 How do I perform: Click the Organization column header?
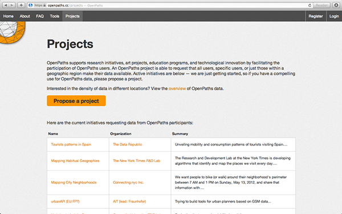(x=121, y=134)
